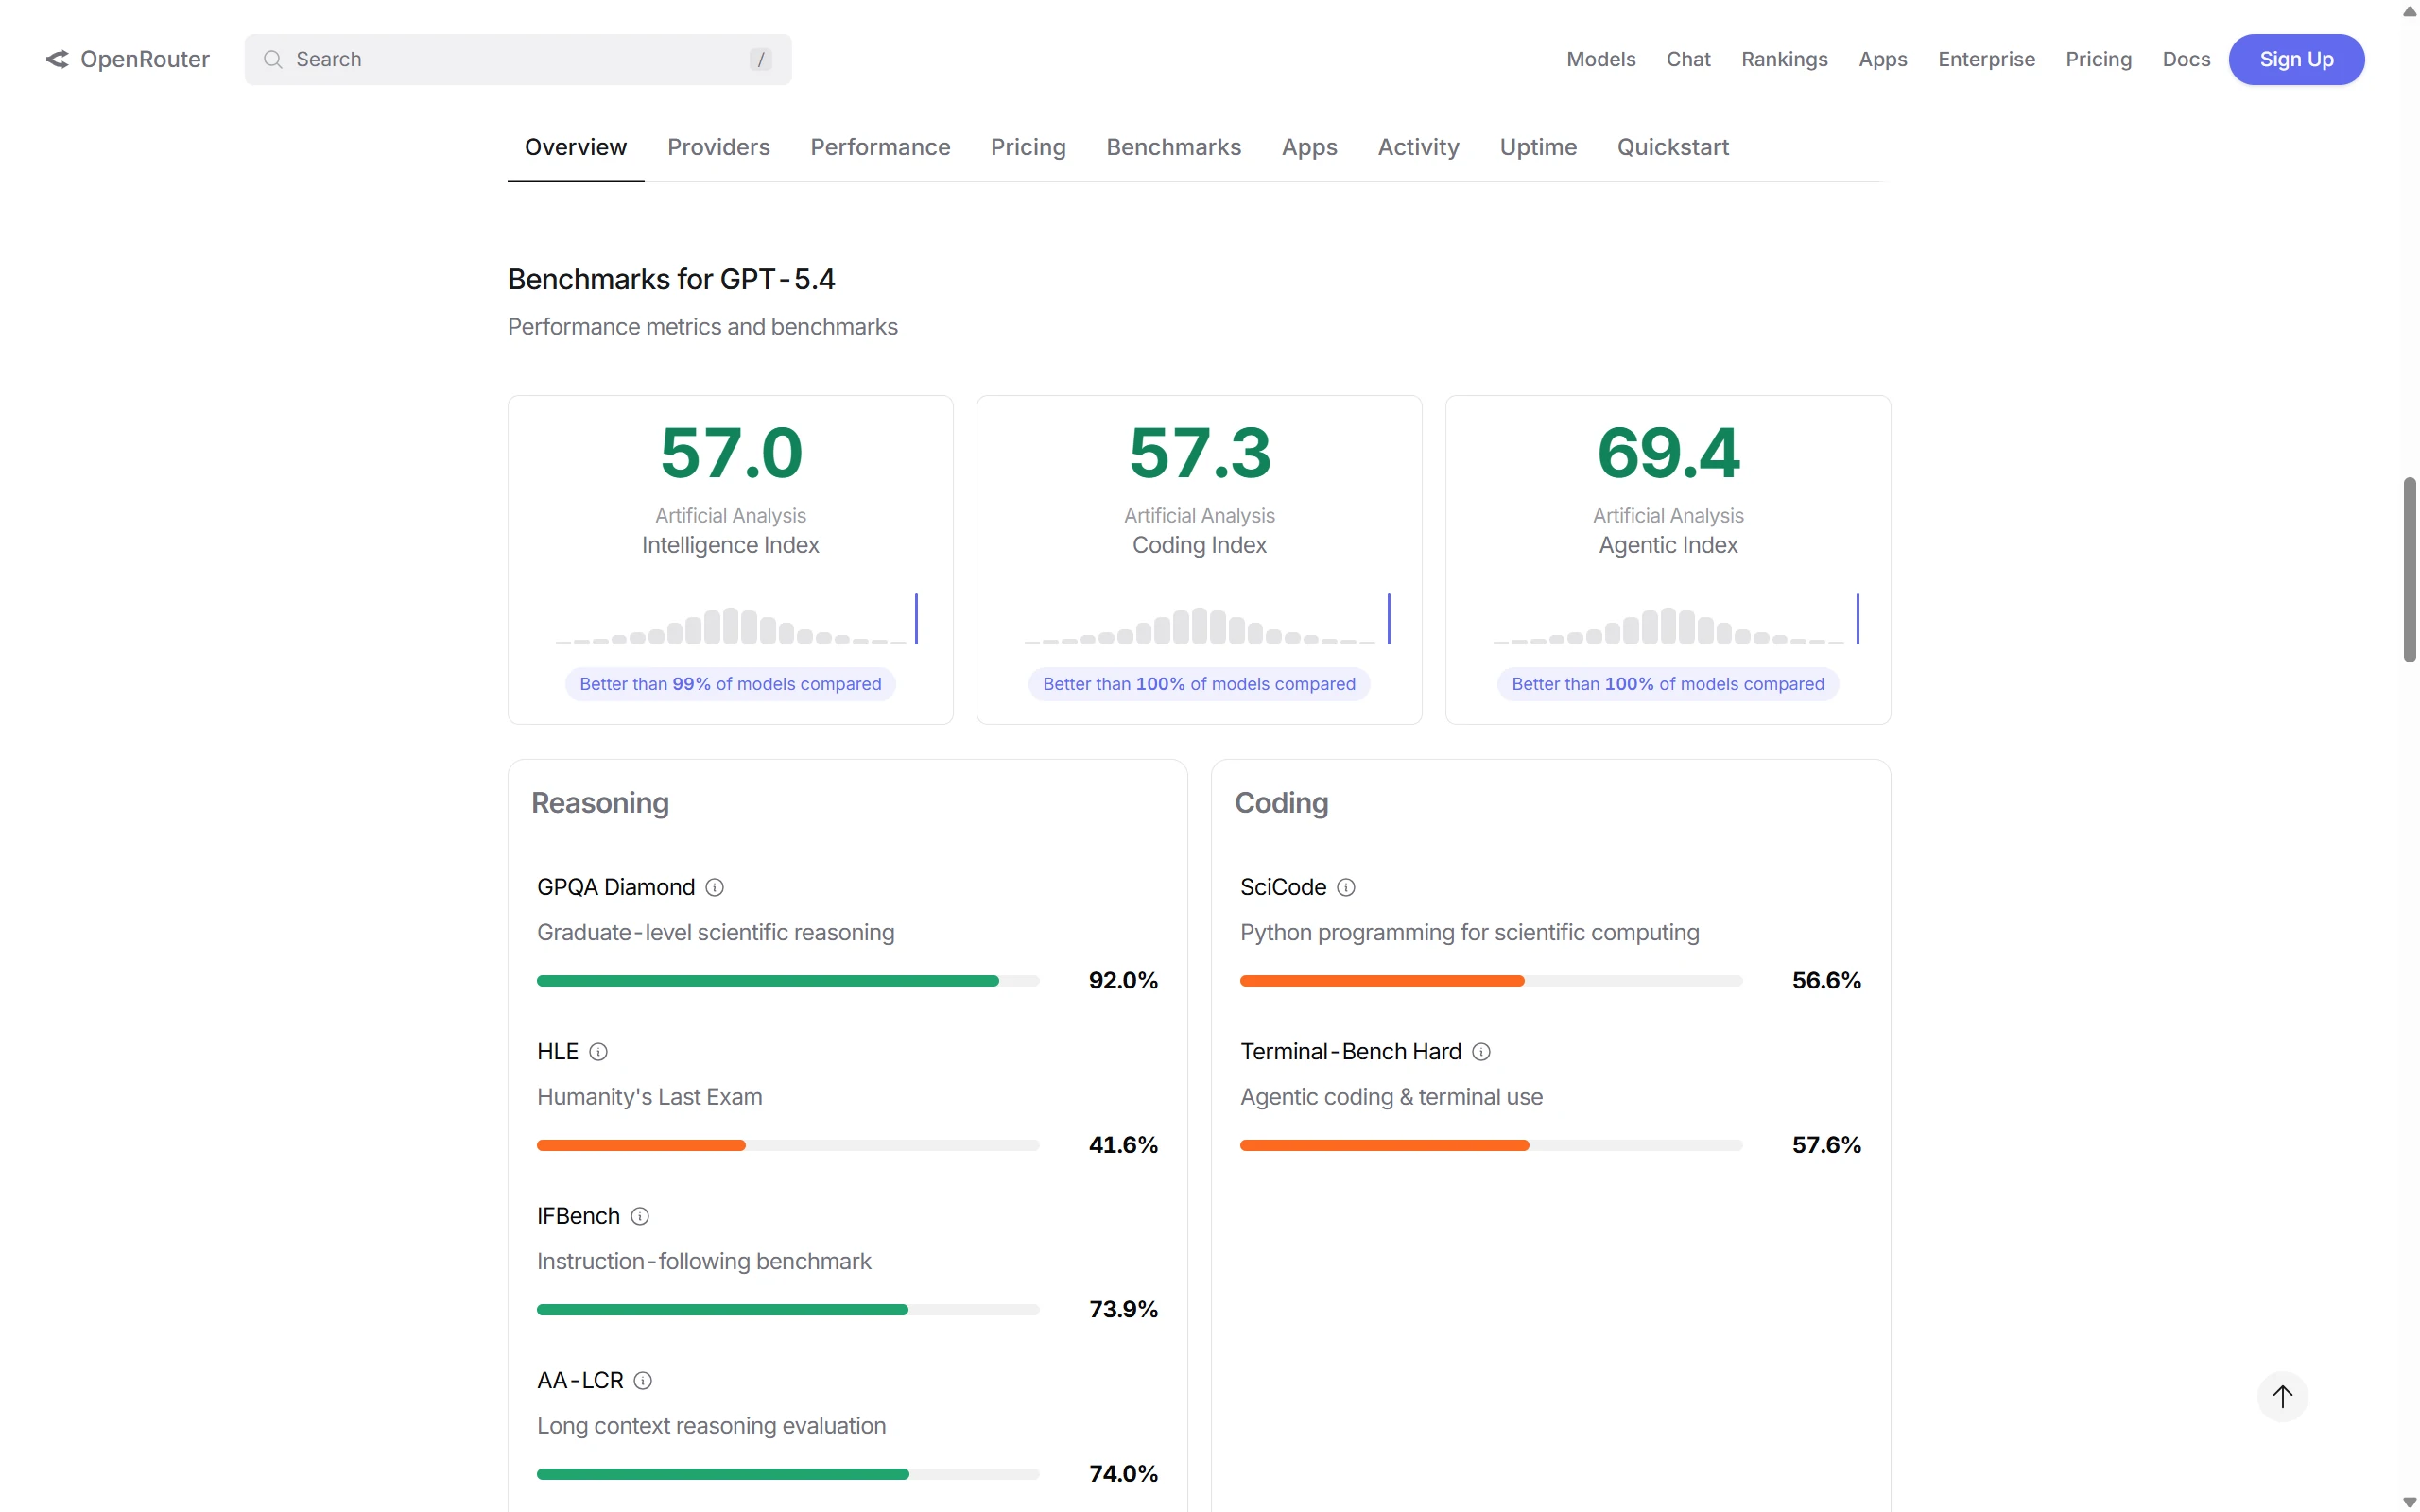Switch to the Providers tab

coord(718,147)
